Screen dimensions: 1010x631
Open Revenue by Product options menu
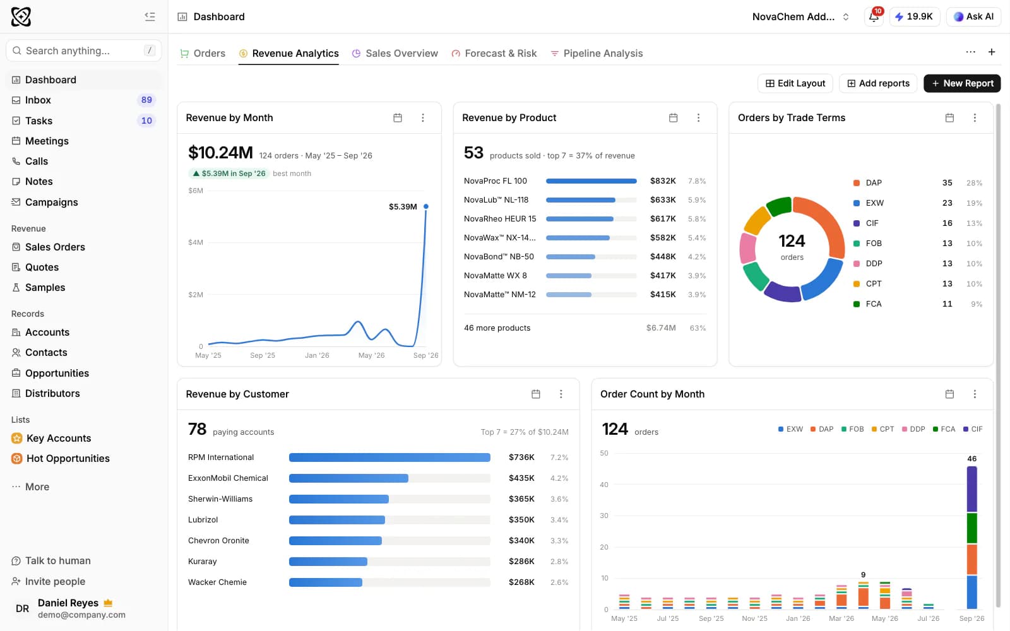(x=698, y=118)
